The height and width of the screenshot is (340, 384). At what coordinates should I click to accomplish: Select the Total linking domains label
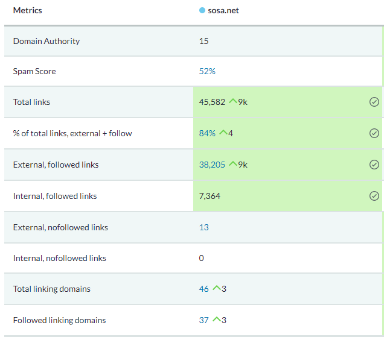(x=52, y=289)
